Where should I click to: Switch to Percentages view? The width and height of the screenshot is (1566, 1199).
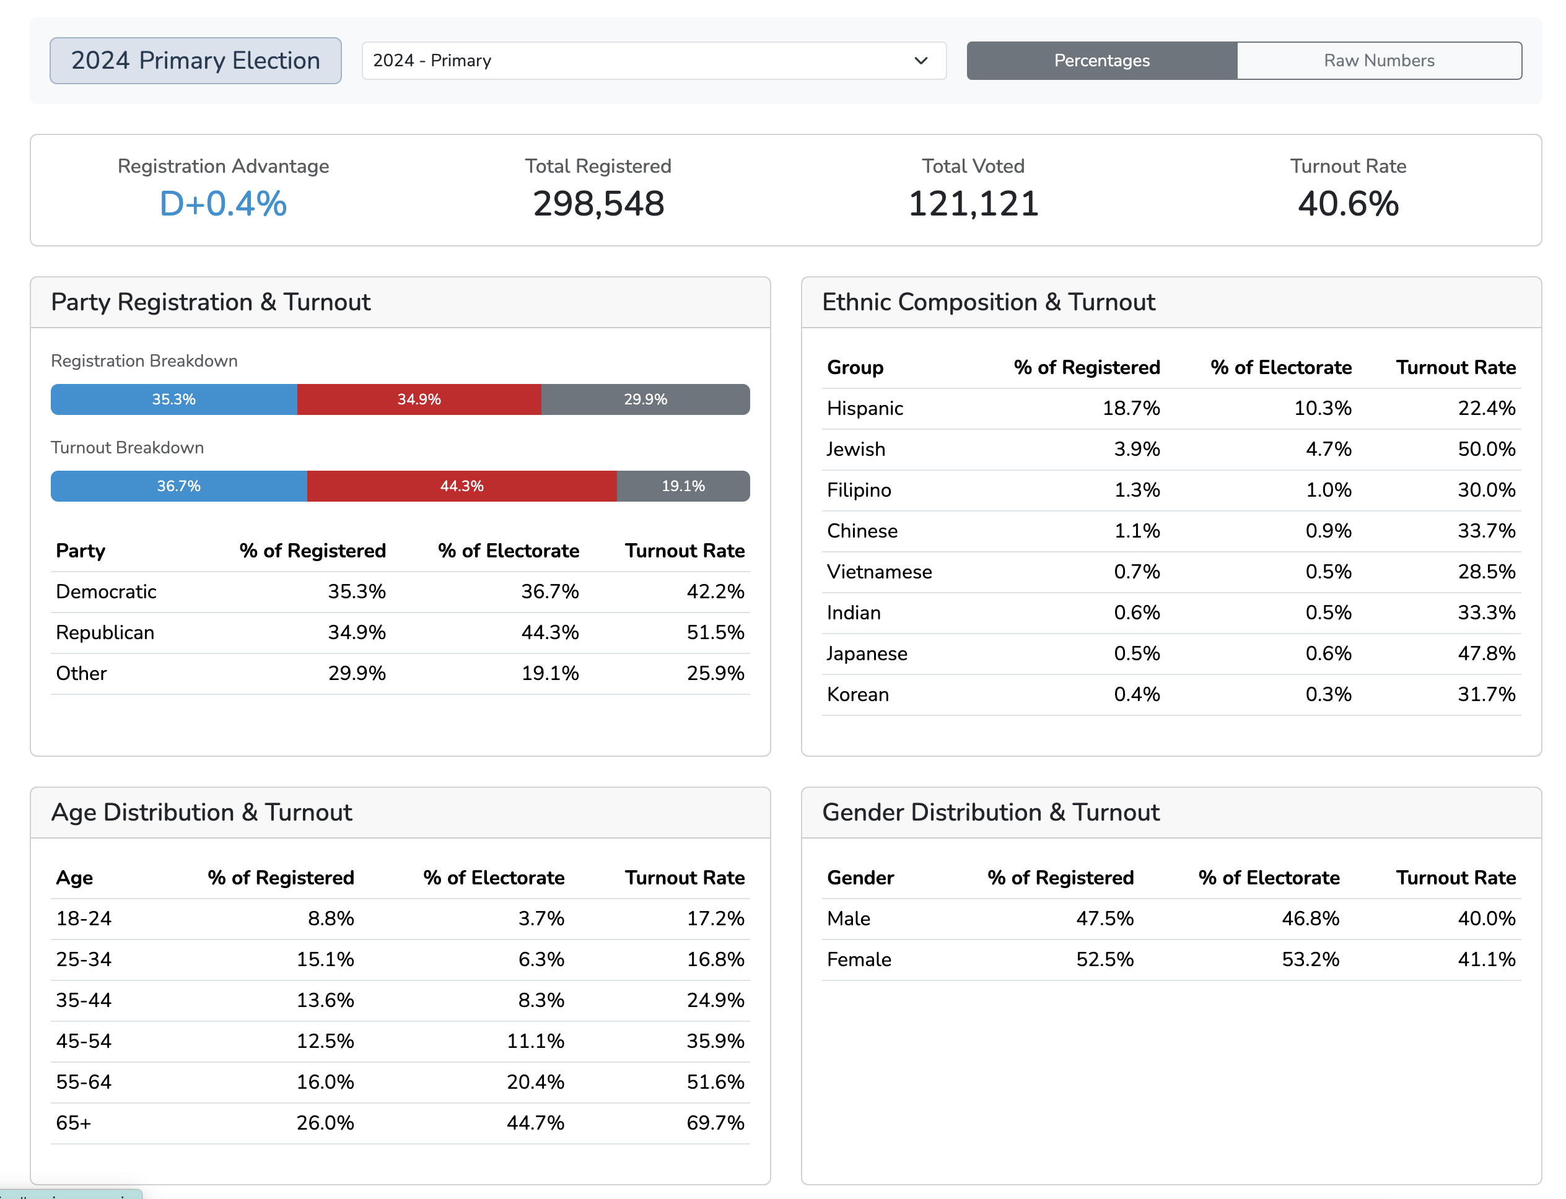click(1101, 61)
